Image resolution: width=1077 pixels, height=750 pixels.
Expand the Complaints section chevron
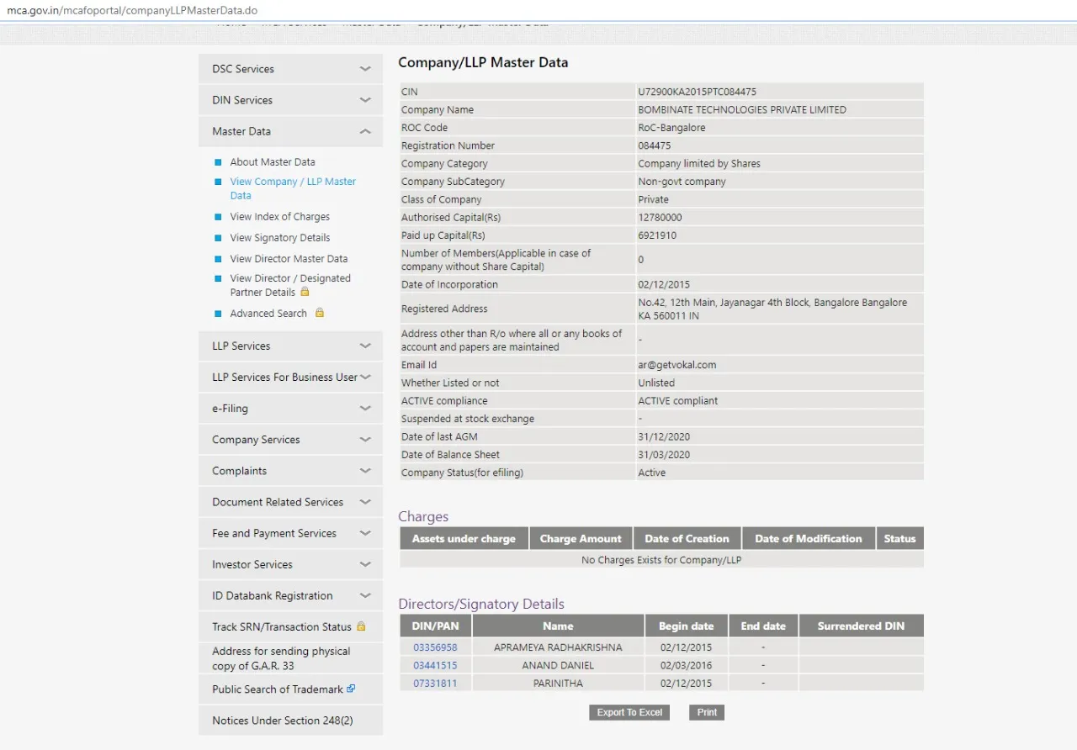[x=364, y=471]
